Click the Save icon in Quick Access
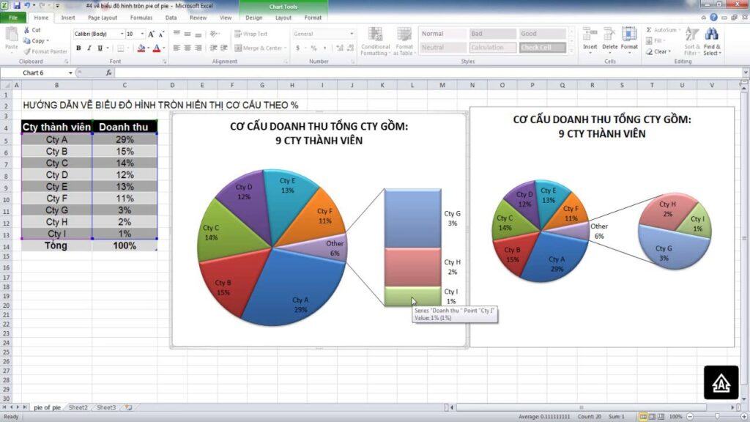Viewport: 750px width, 422px height. (x=17, y=6)
